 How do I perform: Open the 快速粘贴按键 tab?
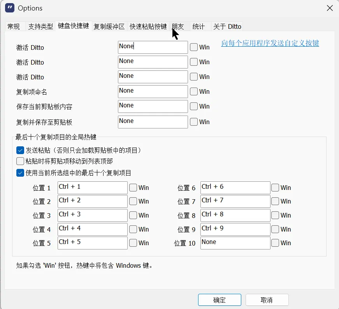(148, 26)
